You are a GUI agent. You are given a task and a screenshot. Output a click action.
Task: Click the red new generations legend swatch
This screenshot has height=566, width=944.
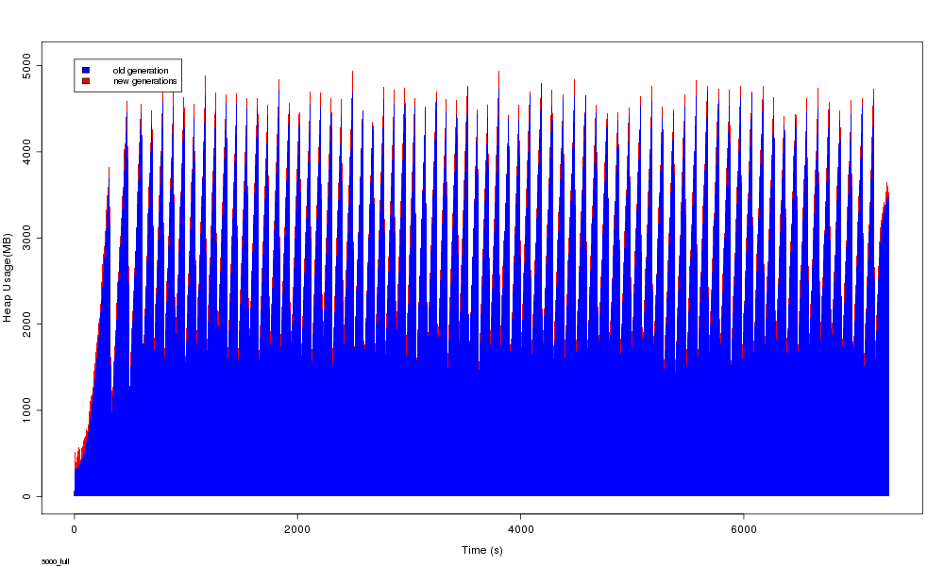coord(86,81)
